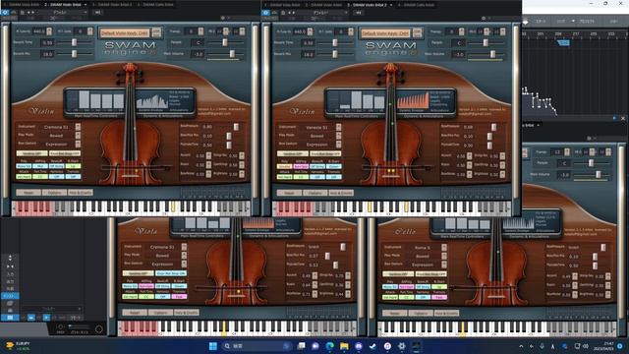Click the microphone tray icon
This screenshot has height=354, width=629.
[x=542, y=346]
